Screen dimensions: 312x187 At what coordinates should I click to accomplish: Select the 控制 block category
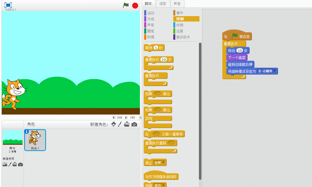[x=186, y=19]
